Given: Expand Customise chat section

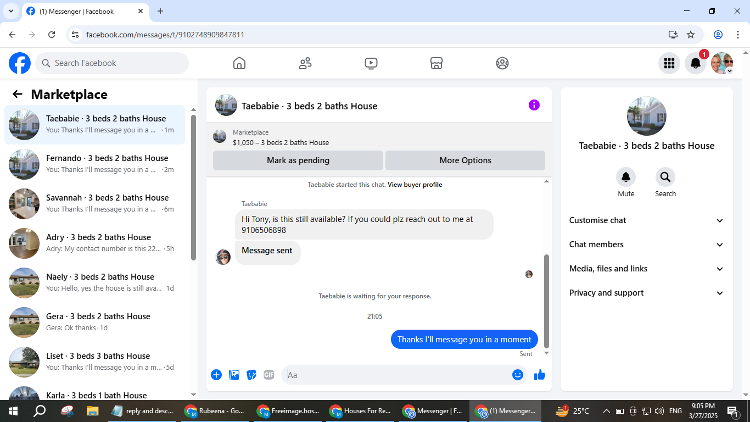Looking at the screenshot, I should point(647,220).
